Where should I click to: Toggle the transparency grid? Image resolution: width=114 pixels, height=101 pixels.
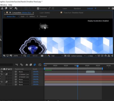tap(69, 56)
